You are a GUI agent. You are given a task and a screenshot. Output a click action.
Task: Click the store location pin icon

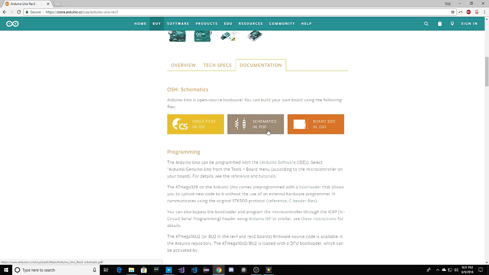[452, 23]
